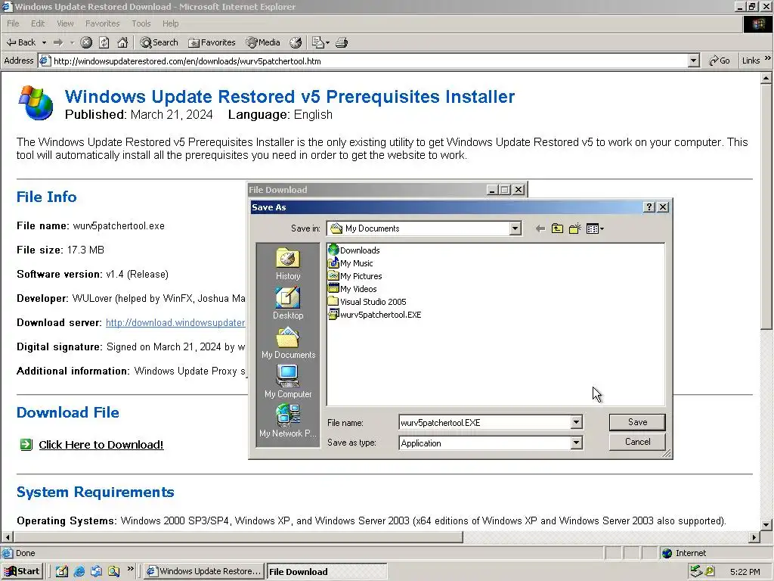
Task: Select Desktop in the places bar
Action: 288,303
